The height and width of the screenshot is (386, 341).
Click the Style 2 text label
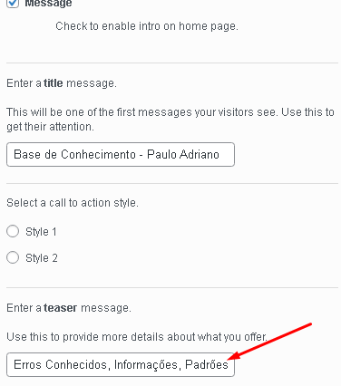pyautogui.click(x=42, y=258)
